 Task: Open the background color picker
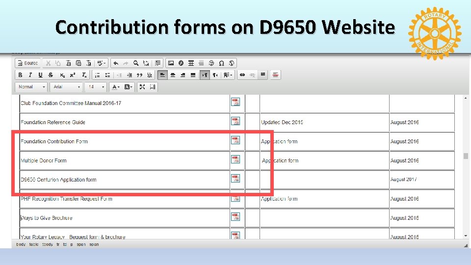(x=128, y=87)
